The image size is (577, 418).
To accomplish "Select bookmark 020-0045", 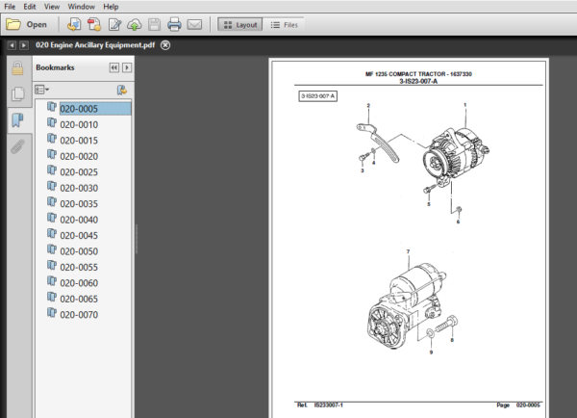I will [x=79, y=236].
